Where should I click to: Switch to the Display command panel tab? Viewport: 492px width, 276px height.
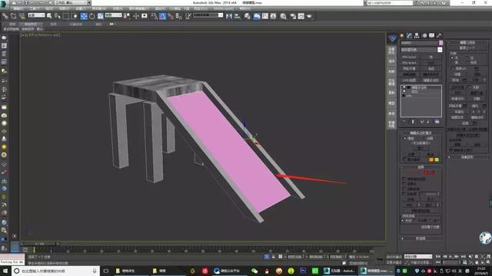click(432, 36)
